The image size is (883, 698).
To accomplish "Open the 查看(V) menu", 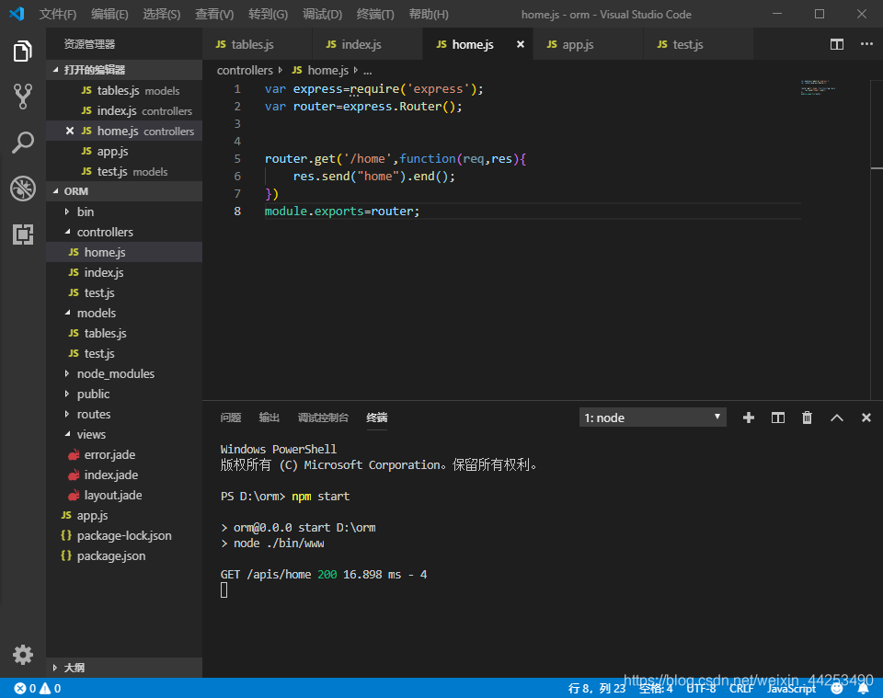I will (214, 14).
